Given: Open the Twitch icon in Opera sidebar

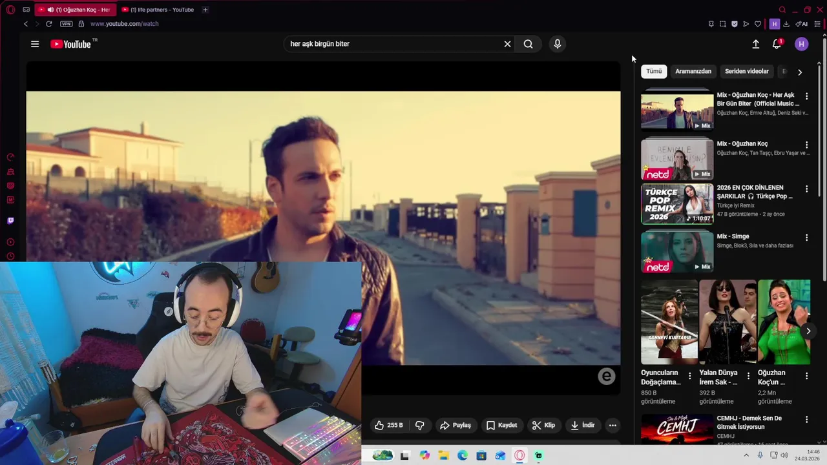Looking at the screenshot, I should [10, 221].
